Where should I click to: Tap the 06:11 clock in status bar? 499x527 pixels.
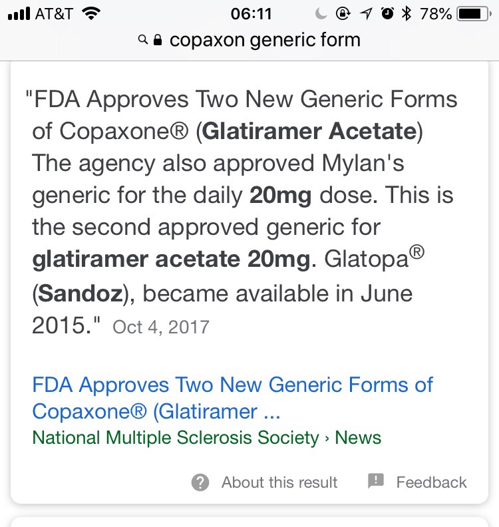(251, 14)
